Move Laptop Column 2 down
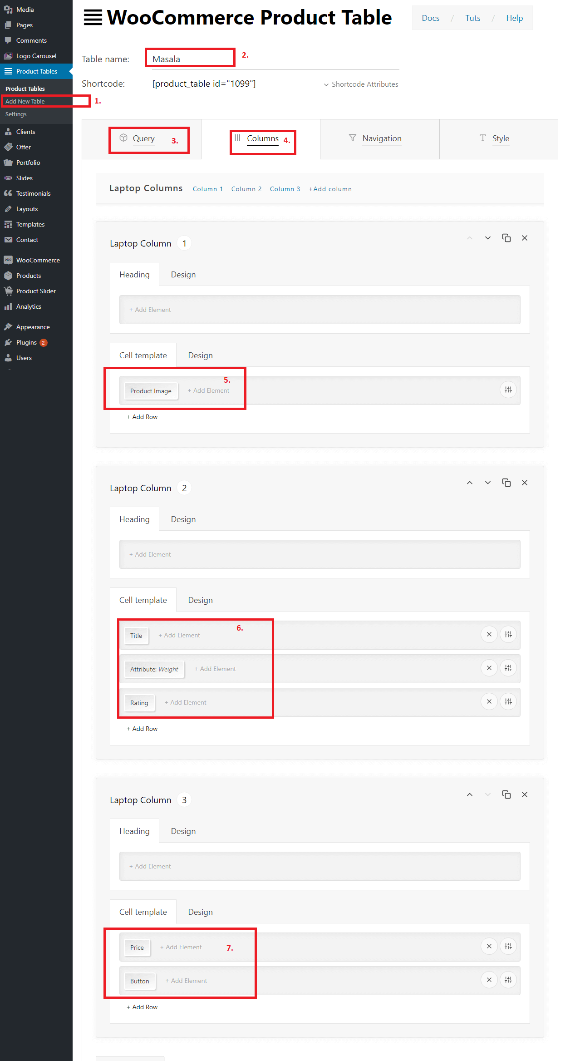The width and height of the screenshot is (580, 1061). point(488,483)
